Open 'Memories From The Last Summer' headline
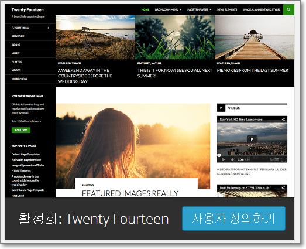Viewport: 306px width, 249px height. tap(253, 70)
